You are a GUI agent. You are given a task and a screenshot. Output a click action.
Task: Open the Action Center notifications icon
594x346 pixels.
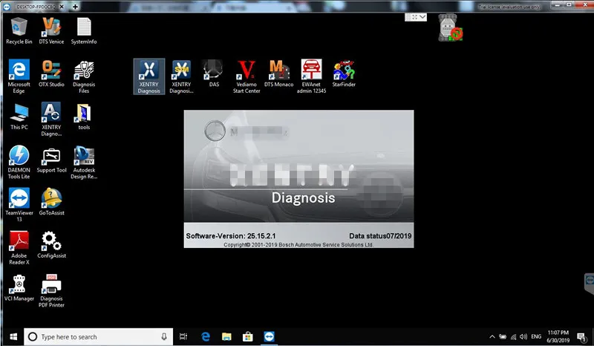click(x=581, y=336)
